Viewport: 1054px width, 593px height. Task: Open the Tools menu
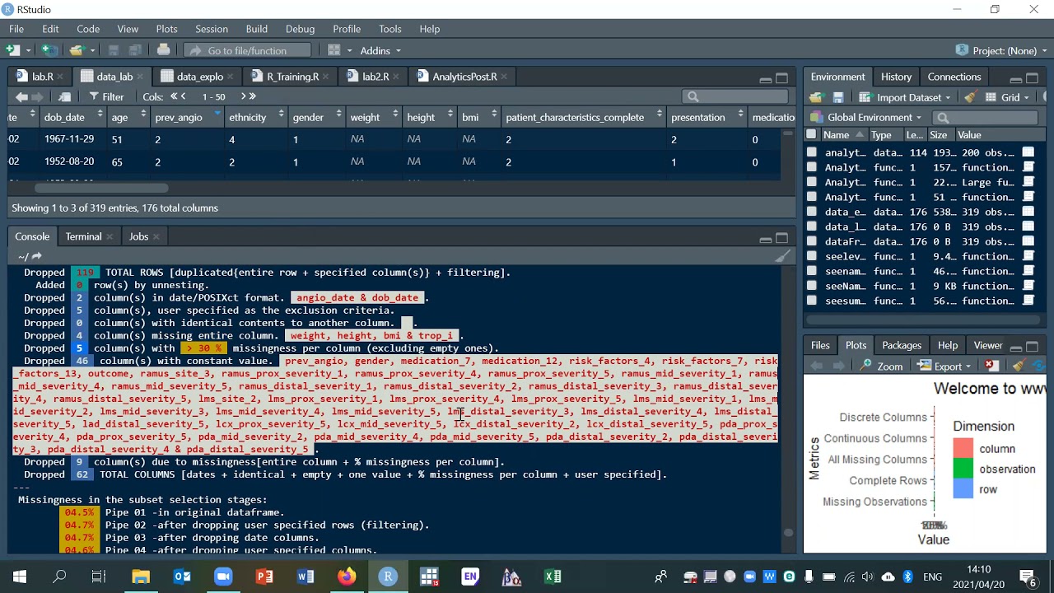[390, 29]
